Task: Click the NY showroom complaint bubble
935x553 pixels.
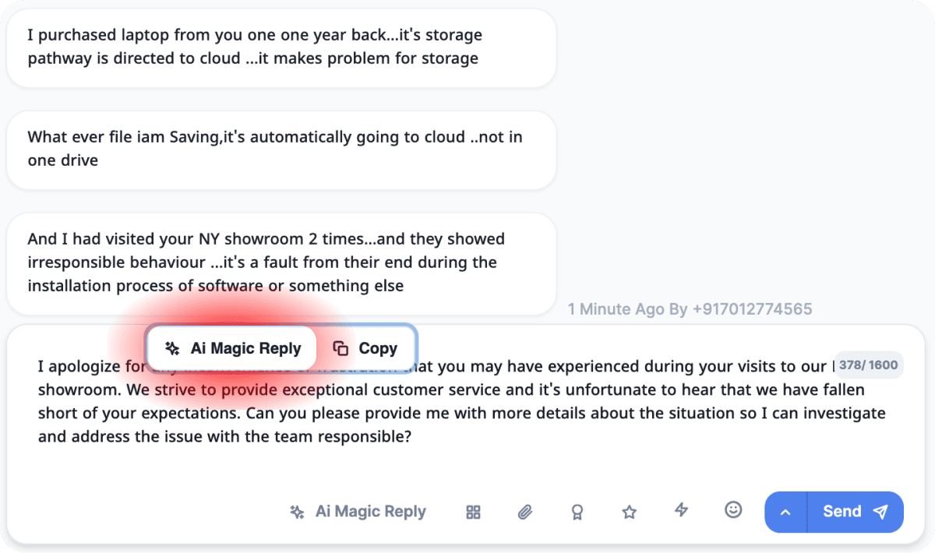Action: click(x=280, y=262)
